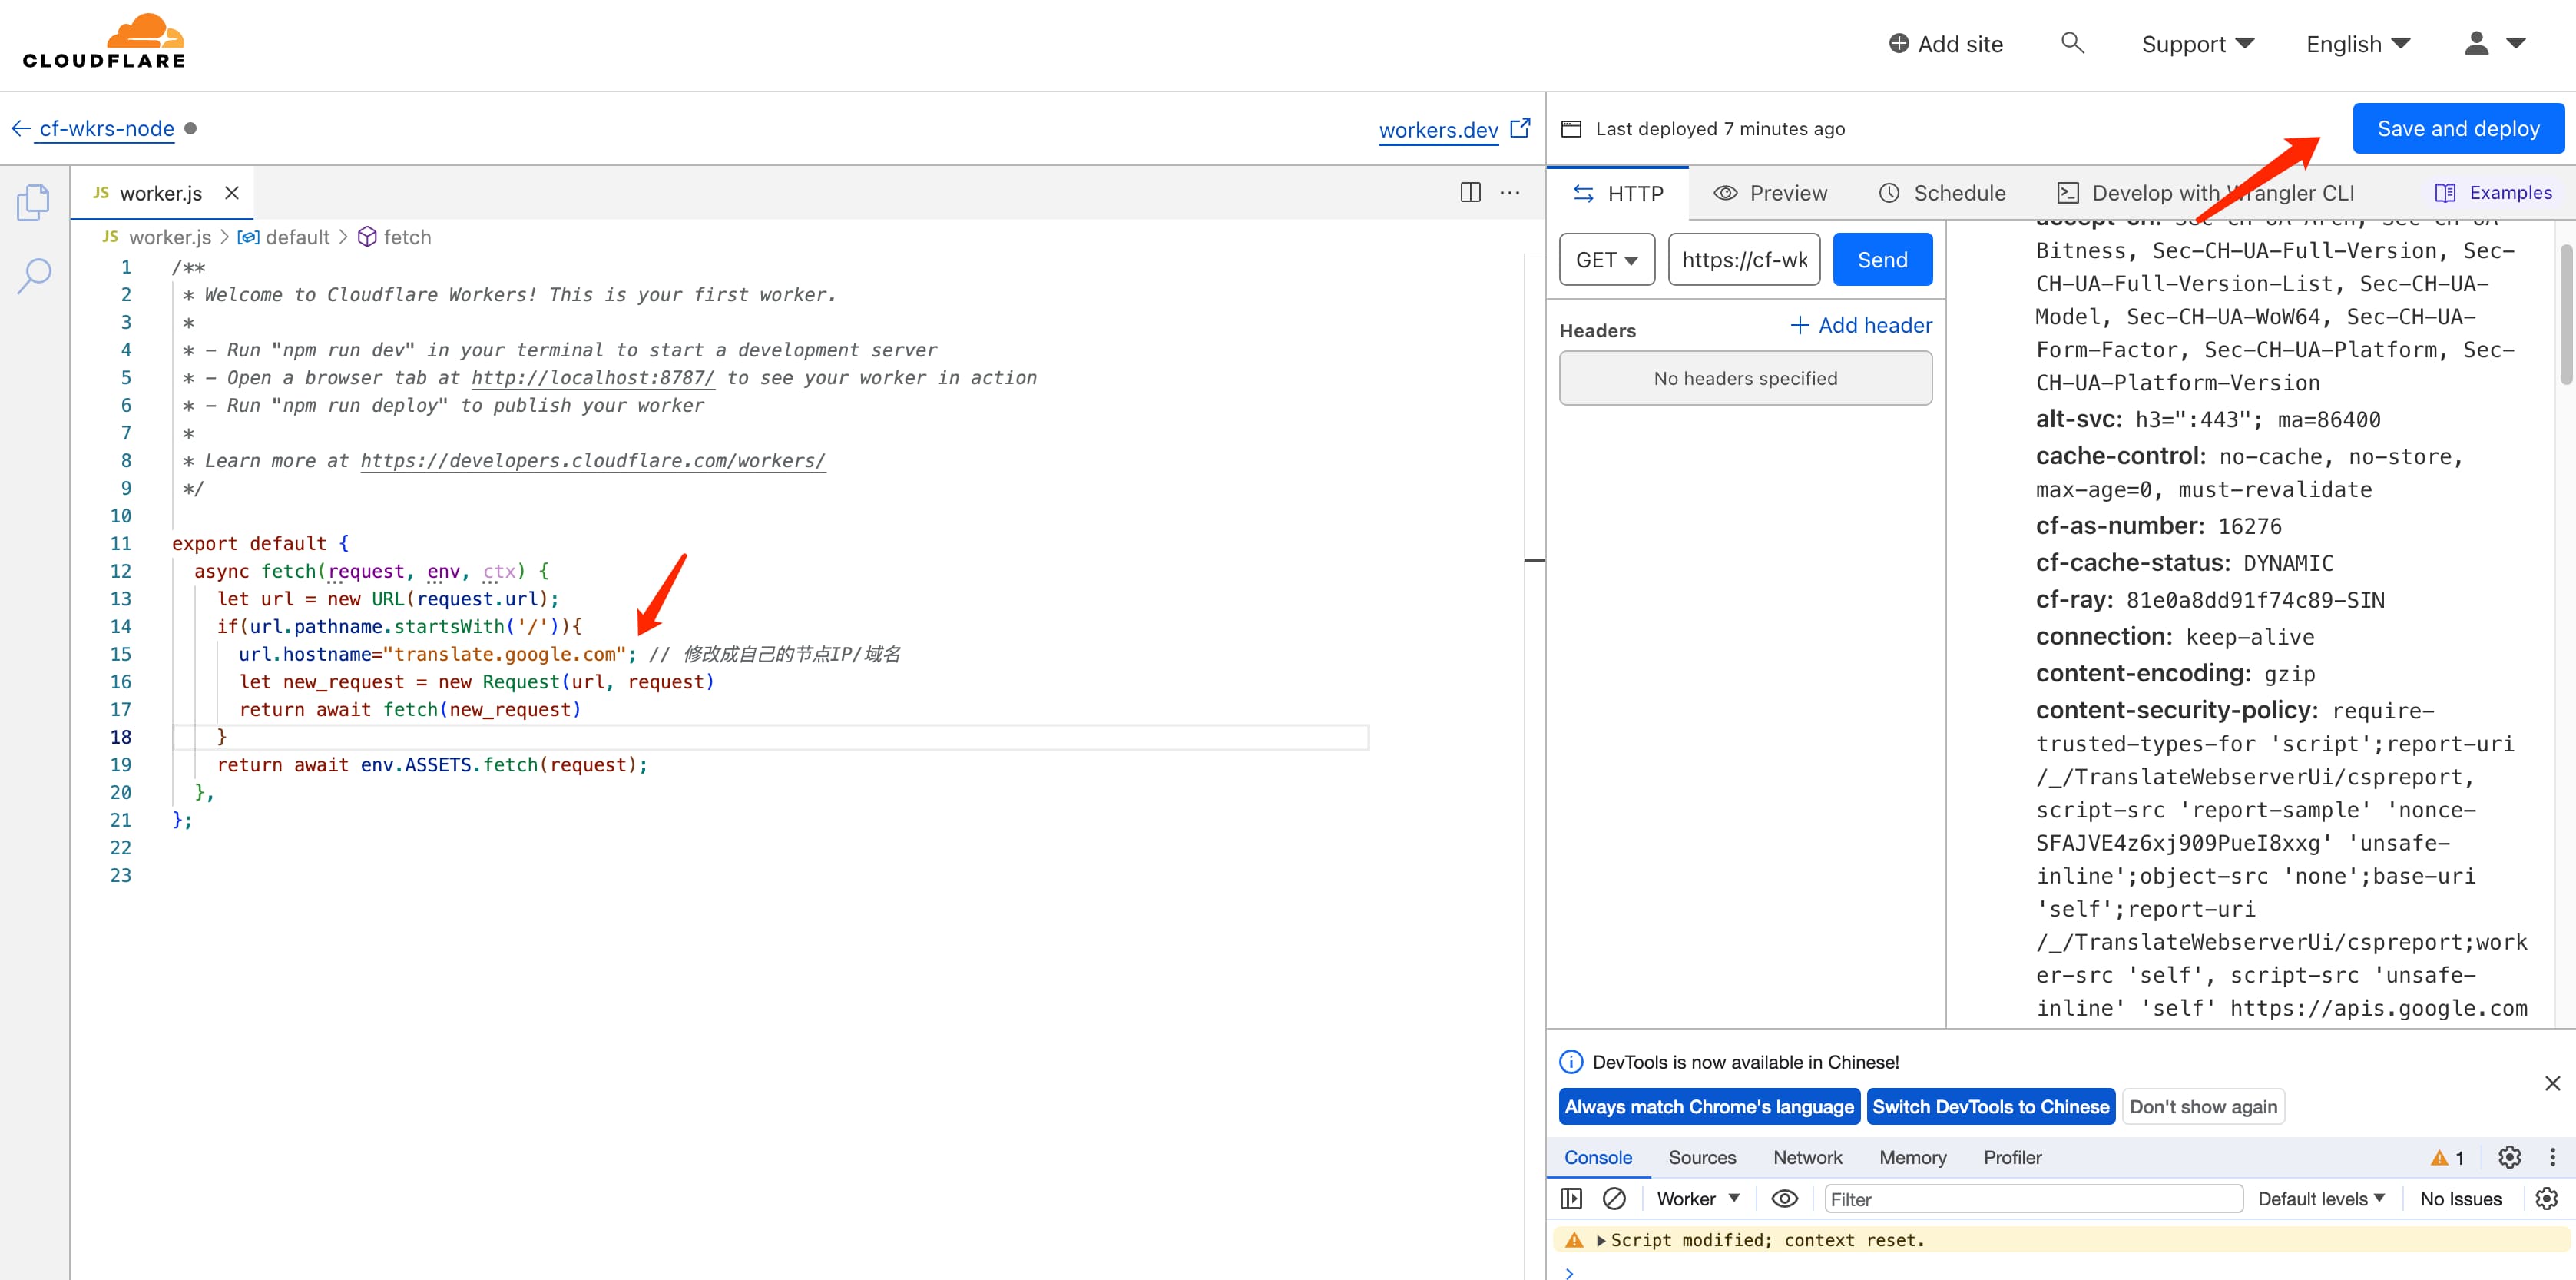Click the console prompt chevron
This screenshot has height=1280, width=2576.
pyautogui.click(x=1569, y=1272)
